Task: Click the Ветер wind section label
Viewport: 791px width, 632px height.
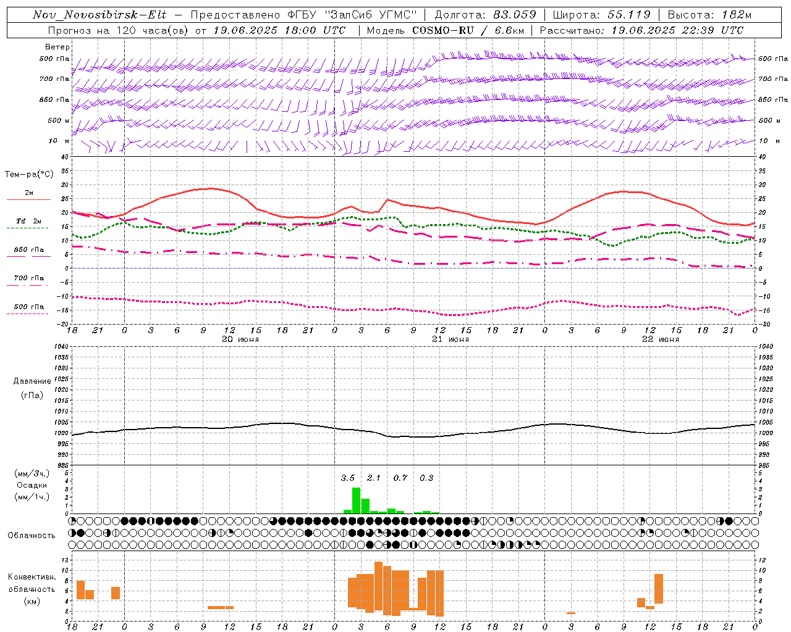Action: point(57,47)
